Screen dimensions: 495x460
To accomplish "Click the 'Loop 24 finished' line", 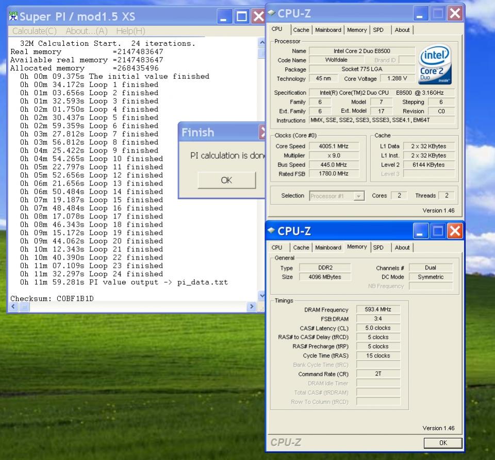I will click(x=92, y=274).
